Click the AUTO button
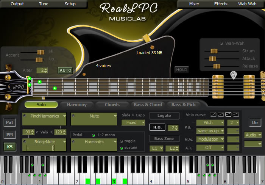The width and height of the screenshot is (265, 185). tap(65, 70)
